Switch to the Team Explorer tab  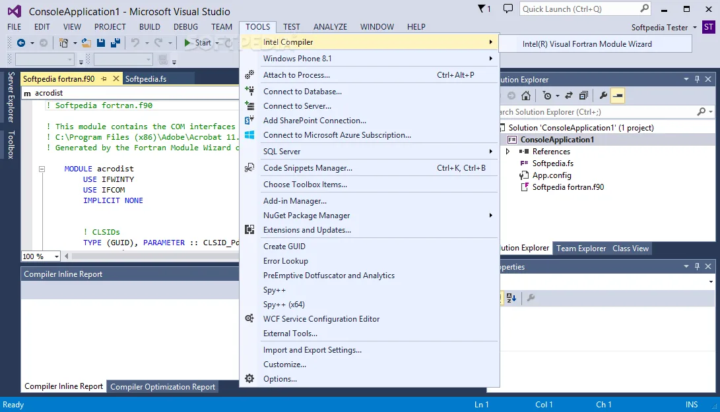point(581,249)
